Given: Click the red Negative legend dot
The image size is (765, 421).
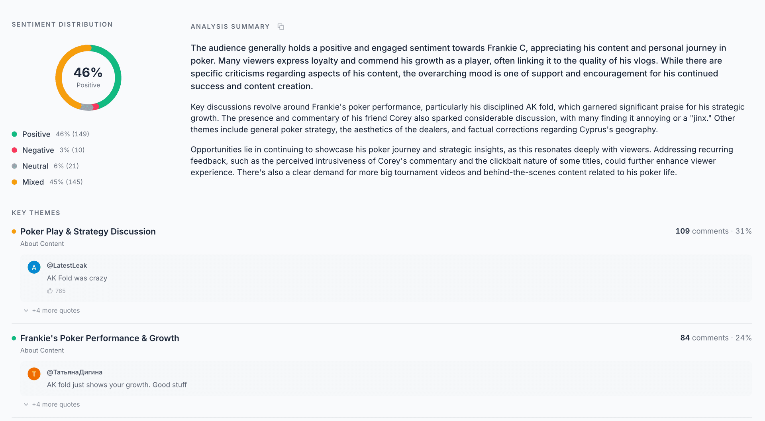Looking at the screenshot, I should [x=14, y=150].
